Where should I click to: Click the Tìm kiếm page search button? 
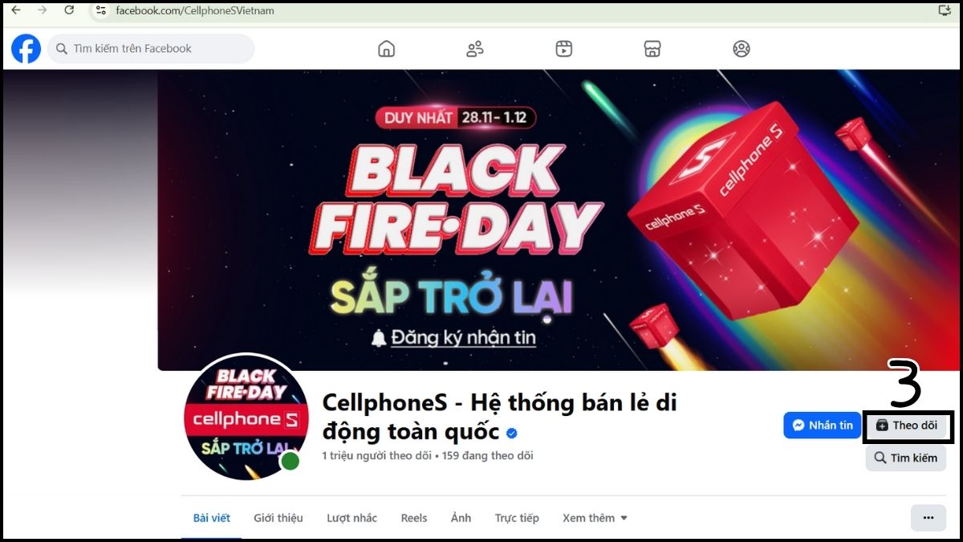(x=906, y=458)
